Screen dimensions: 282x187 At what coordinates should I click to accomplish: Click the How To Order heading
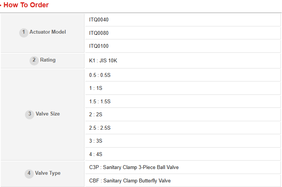pyautogui.click(x=26, y=5)
